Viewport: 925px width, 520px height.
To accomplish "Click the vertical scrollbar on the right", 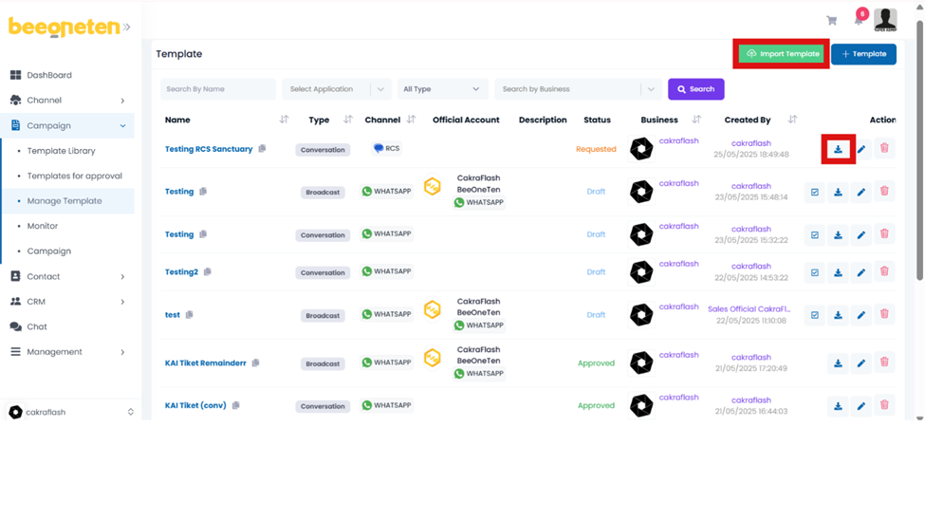I will 918,190.
